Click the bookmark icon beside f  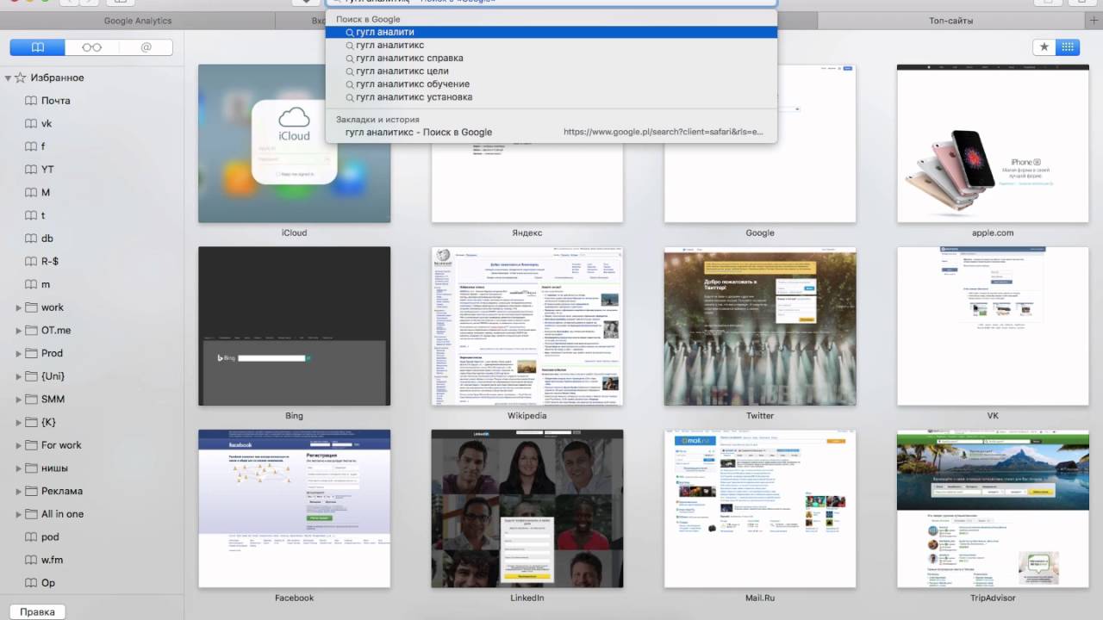click(31, 146)
